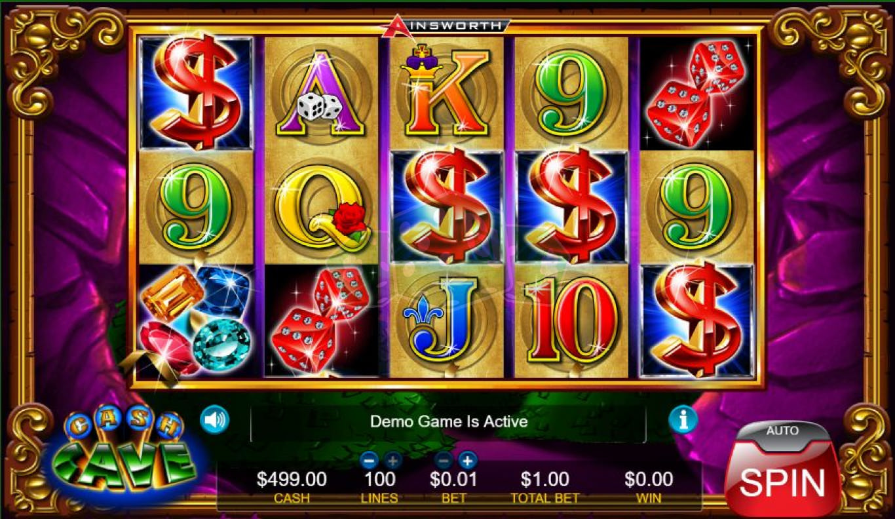Increase the bet amount
The height and width of the screenshot is (519, 895).
[467, 460]
